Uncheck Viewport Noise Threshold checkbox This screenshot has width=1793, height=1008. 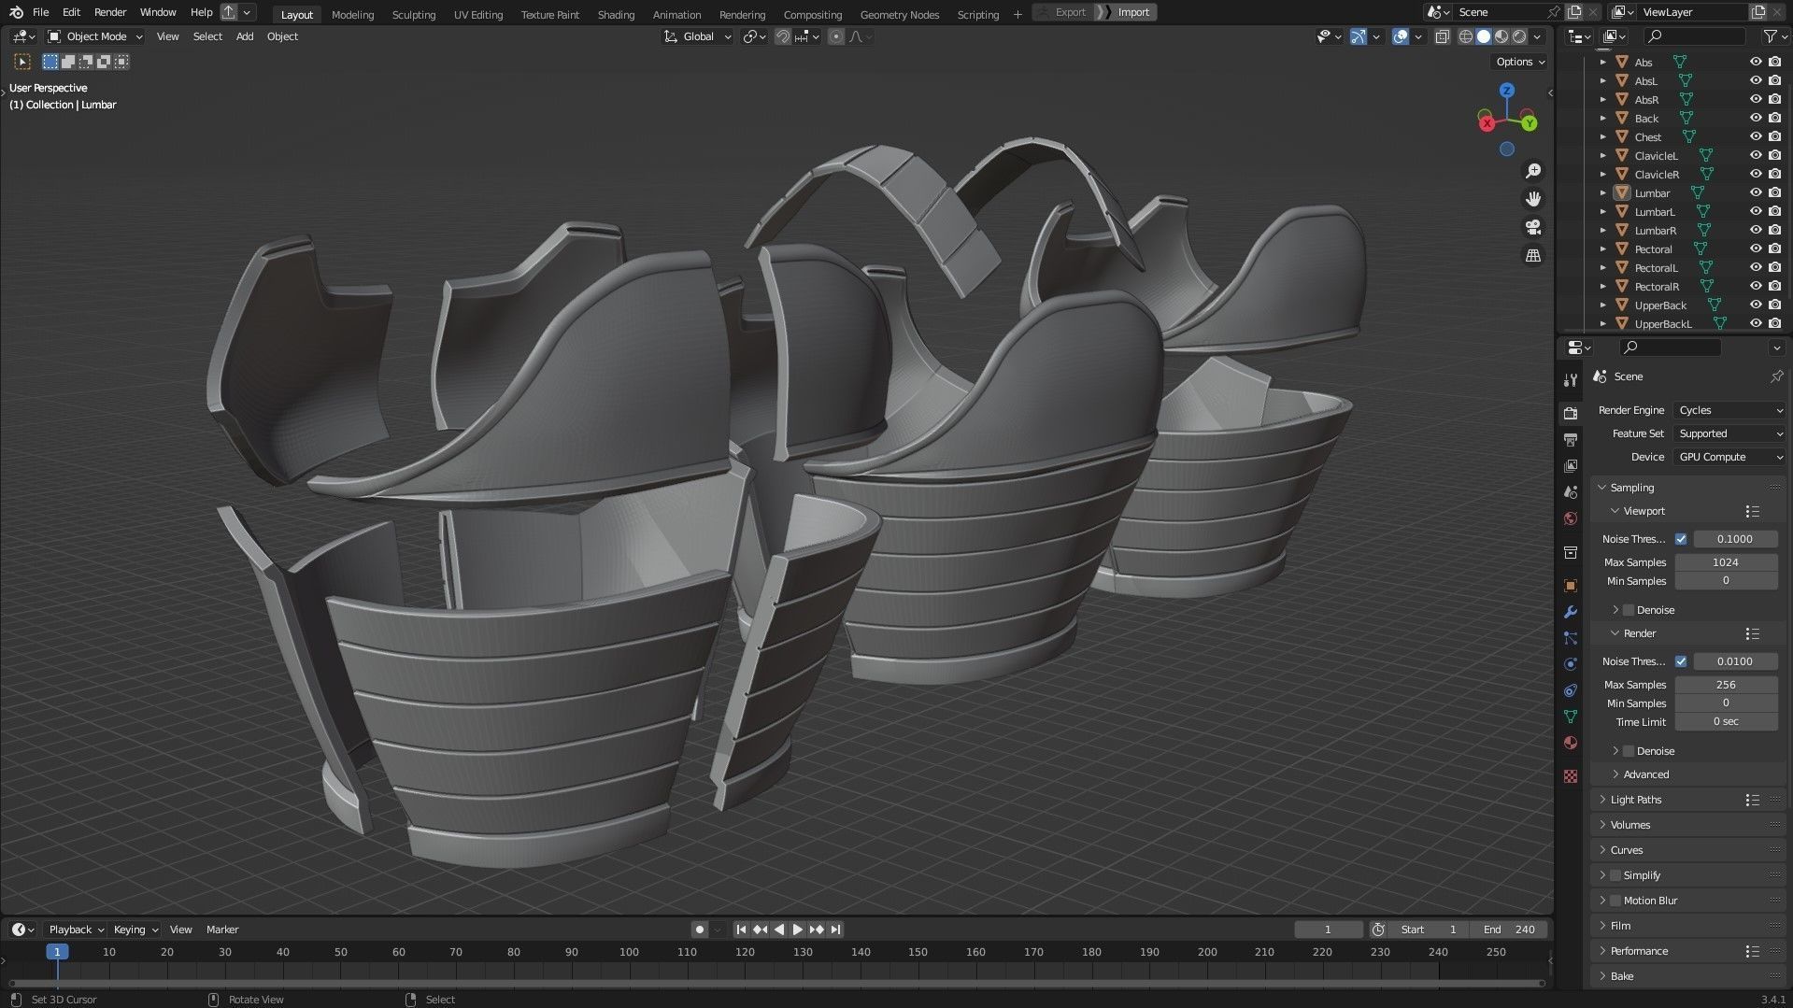(x=1681, y=539)
